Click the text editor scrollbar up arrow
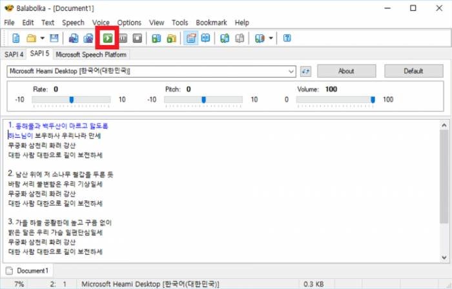The height and width of the screenshot is (289, 452). [444, 125]
